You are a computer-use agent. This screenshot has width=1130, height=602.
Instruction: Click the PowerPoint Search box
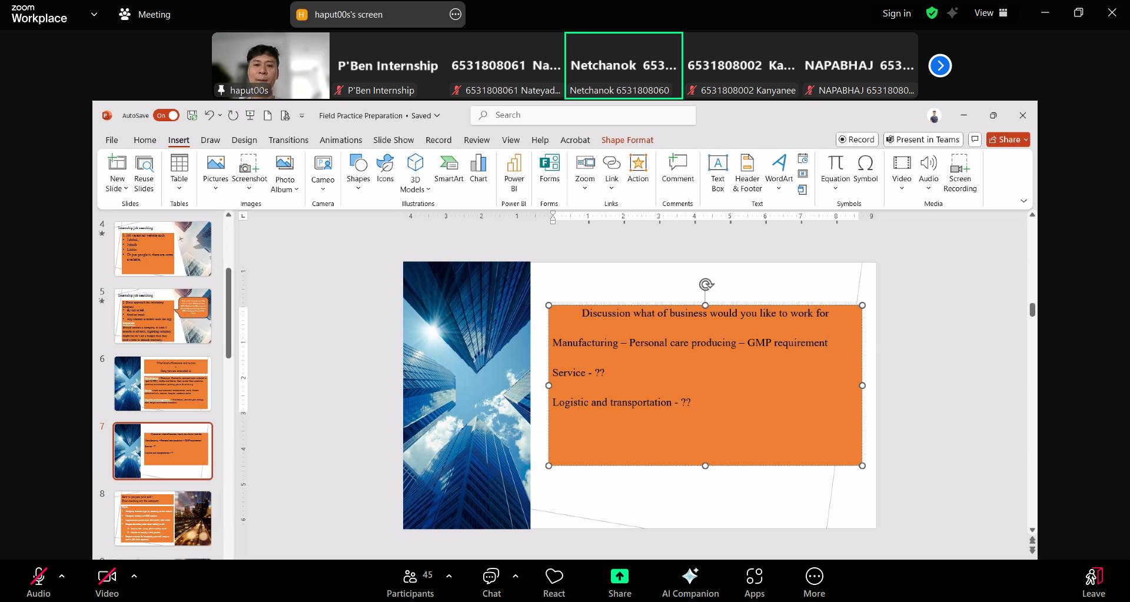pyautogui.click(x=583, y=115)
